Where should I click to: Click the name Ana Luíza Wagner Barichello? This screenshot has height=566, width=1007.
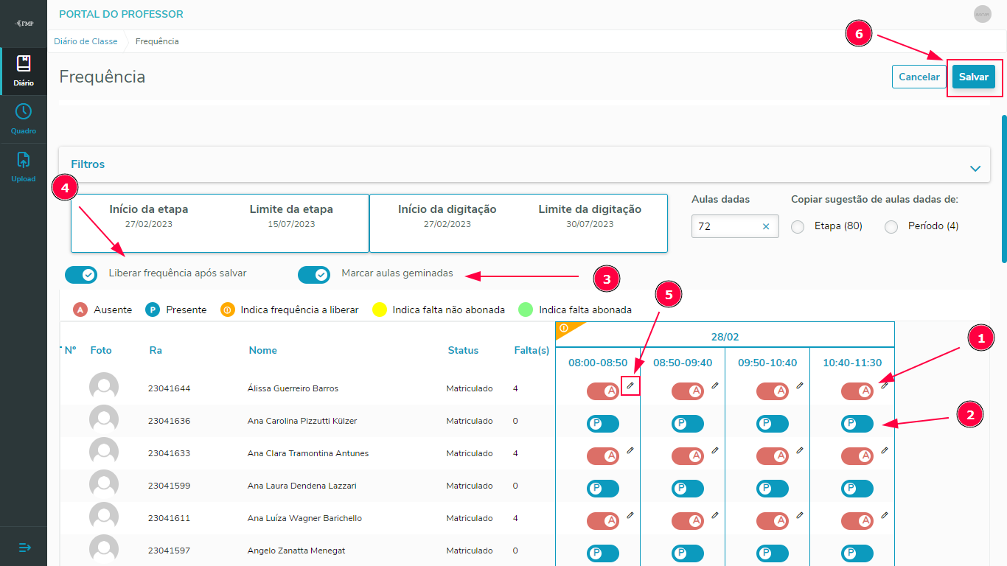click(304, 518)
